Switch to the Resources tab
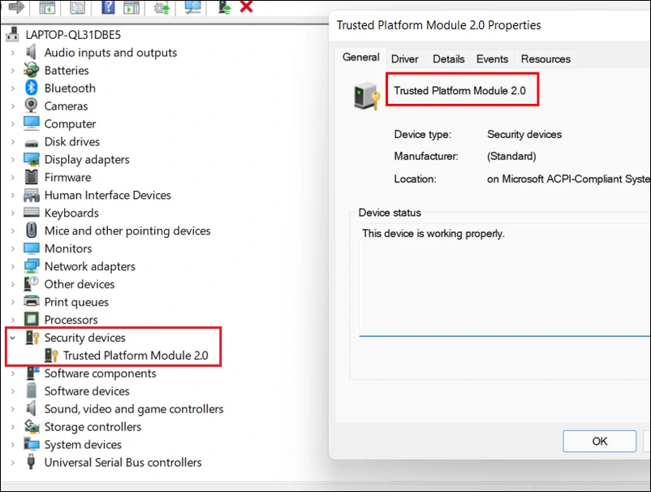Viewport: 651px width, 492px height. (545, 58)
